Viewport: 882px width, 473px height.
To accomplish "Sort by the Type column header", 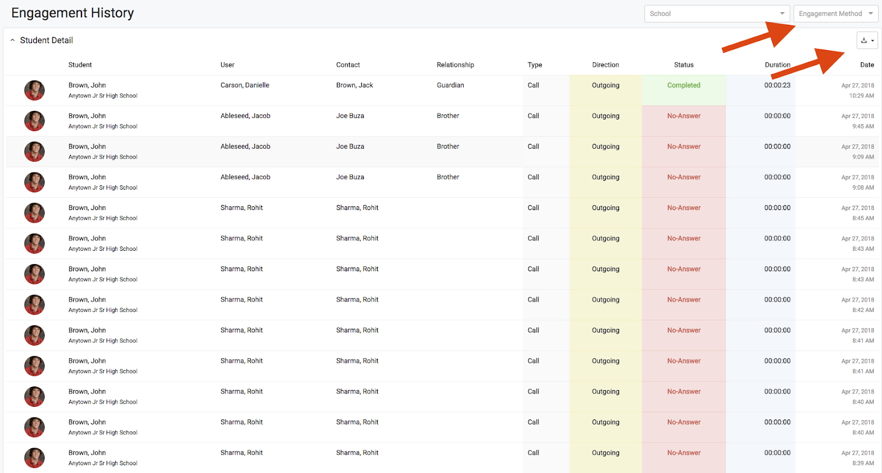I will click(535, 64).
